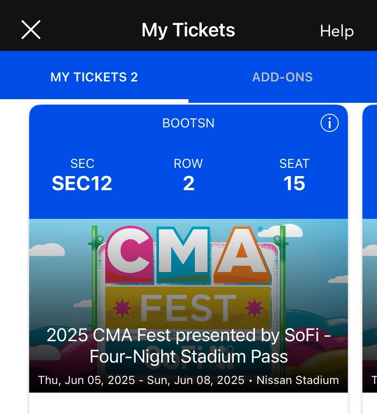Image resolution: width=377 pixels, height=414 pixels.
Task: Tap the yellow FEST sign in the artwork
Action: pyautogui.click(x=188, y=307)
